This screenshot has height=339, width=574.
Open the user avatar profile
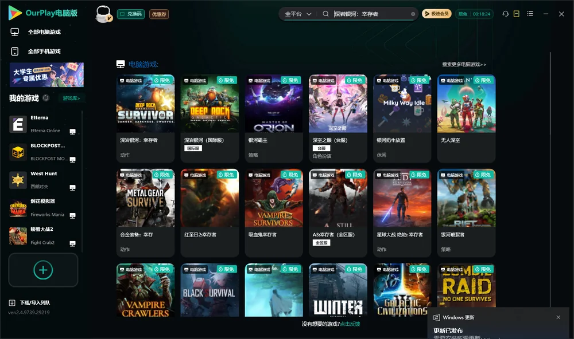103,14
